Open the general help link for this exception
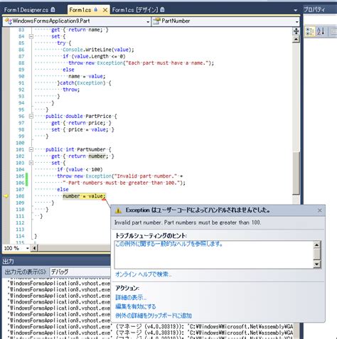Image resolution: width=337 pixels, height=339 pixels. (x=169, y=244)
